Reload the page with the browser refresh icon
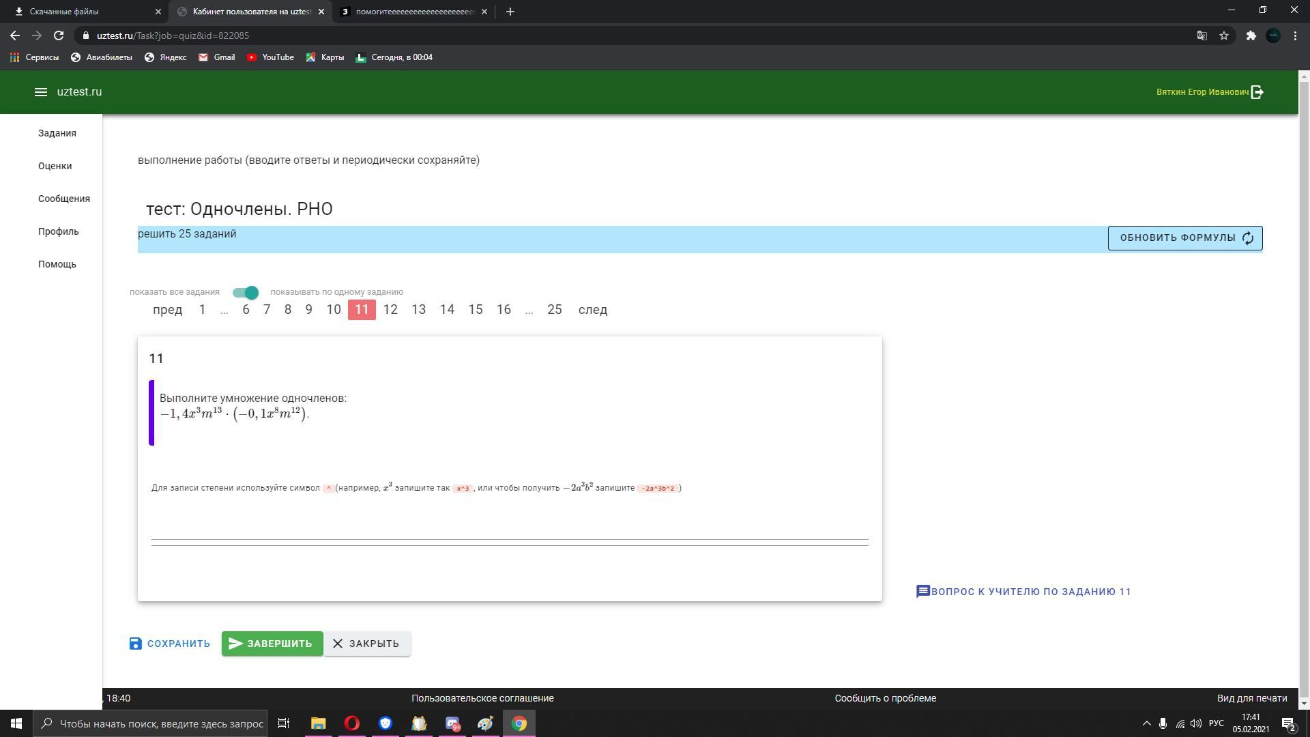Image resolution: width=1310 pixels, height=737 pixels. 59,35
